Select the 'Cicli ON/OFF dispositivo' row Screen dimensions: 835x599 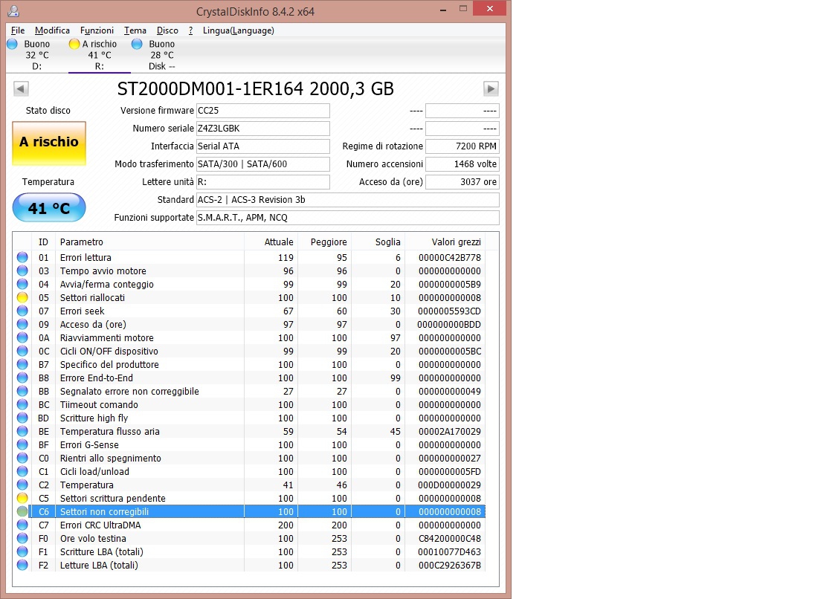[x=249, y=352]
